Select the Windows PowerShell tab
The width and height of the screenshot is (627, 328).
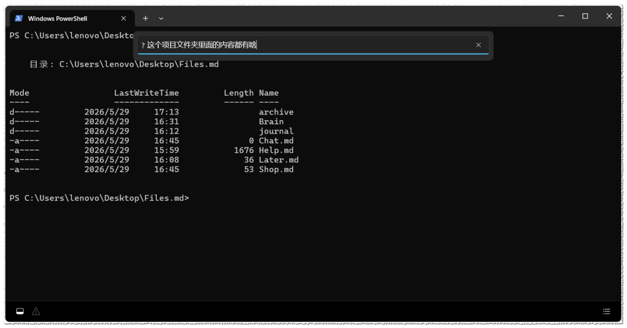click(x=72, y=19)
